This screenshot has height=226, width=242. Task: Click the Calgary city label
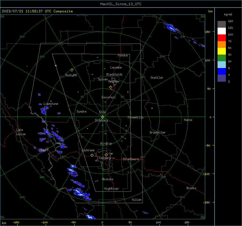(105, 158)
